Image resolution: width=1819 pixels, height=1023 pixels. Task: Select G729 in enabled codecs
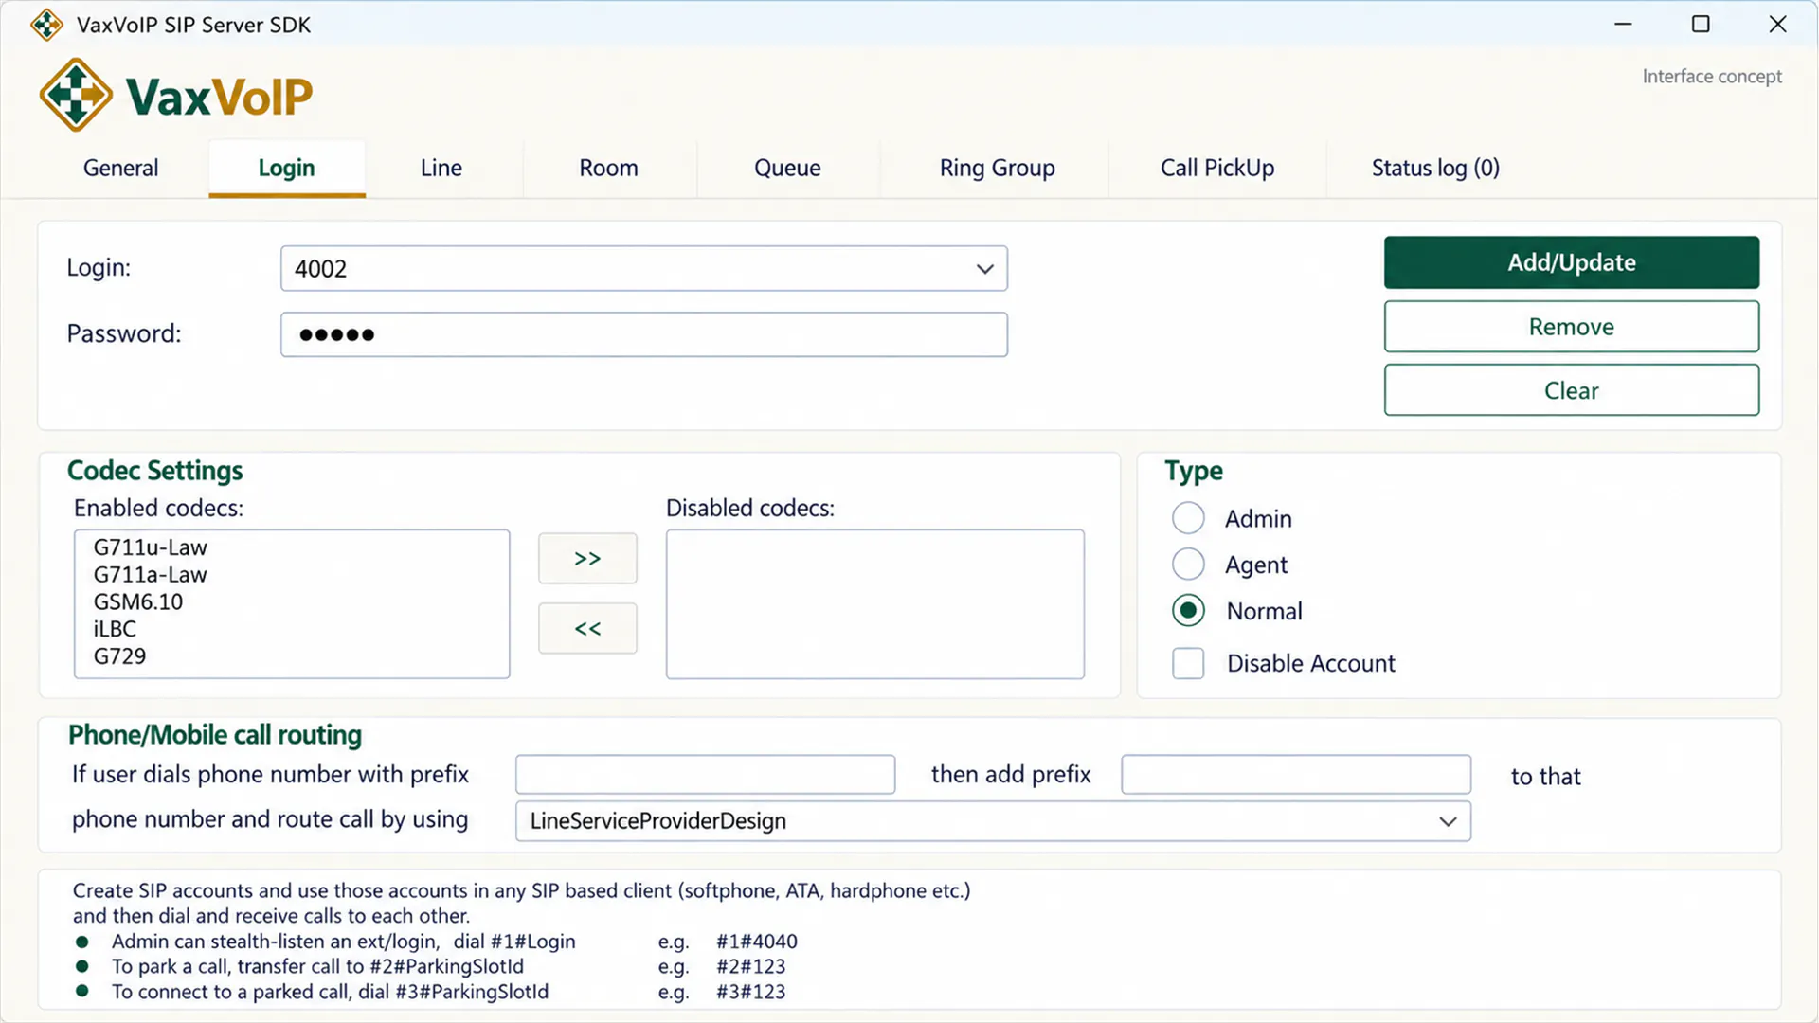coord(119,656)
